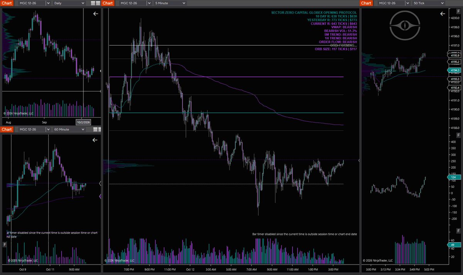Click MGC 12-26 instrument field in 60 Minute chart
This screenshot has width=463, height=275.
click(x=32, y=129)
